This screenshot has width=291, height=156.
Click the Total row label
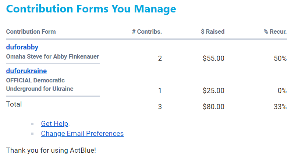14,104
